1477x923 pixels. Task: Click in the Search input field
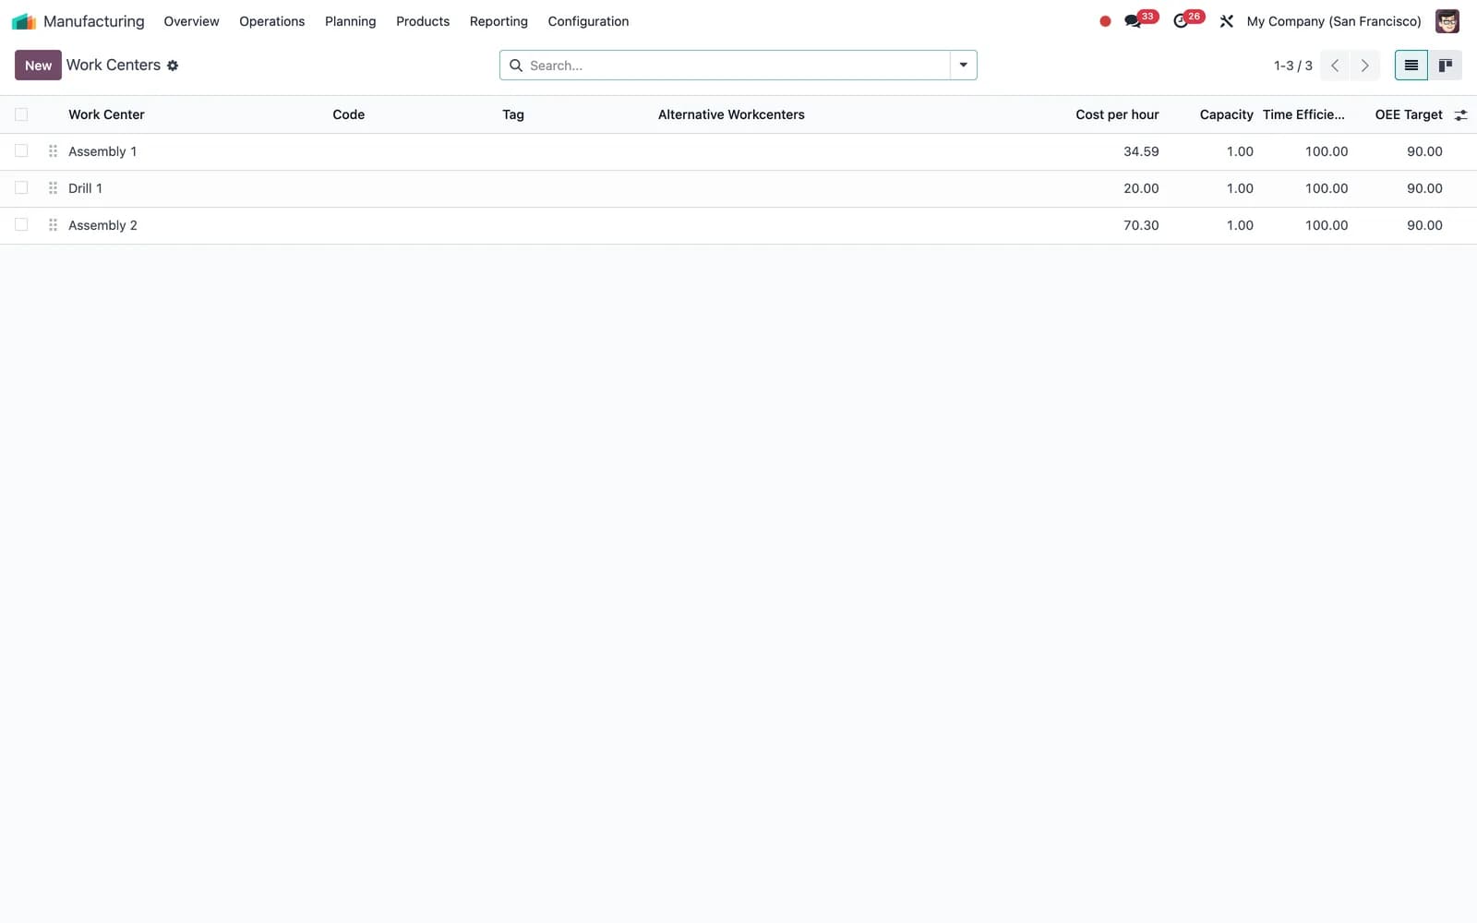click(737, 66)
